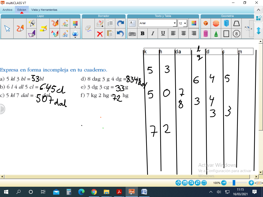Align text to the left
Screen dimensions: 263x197
(173, 34)
